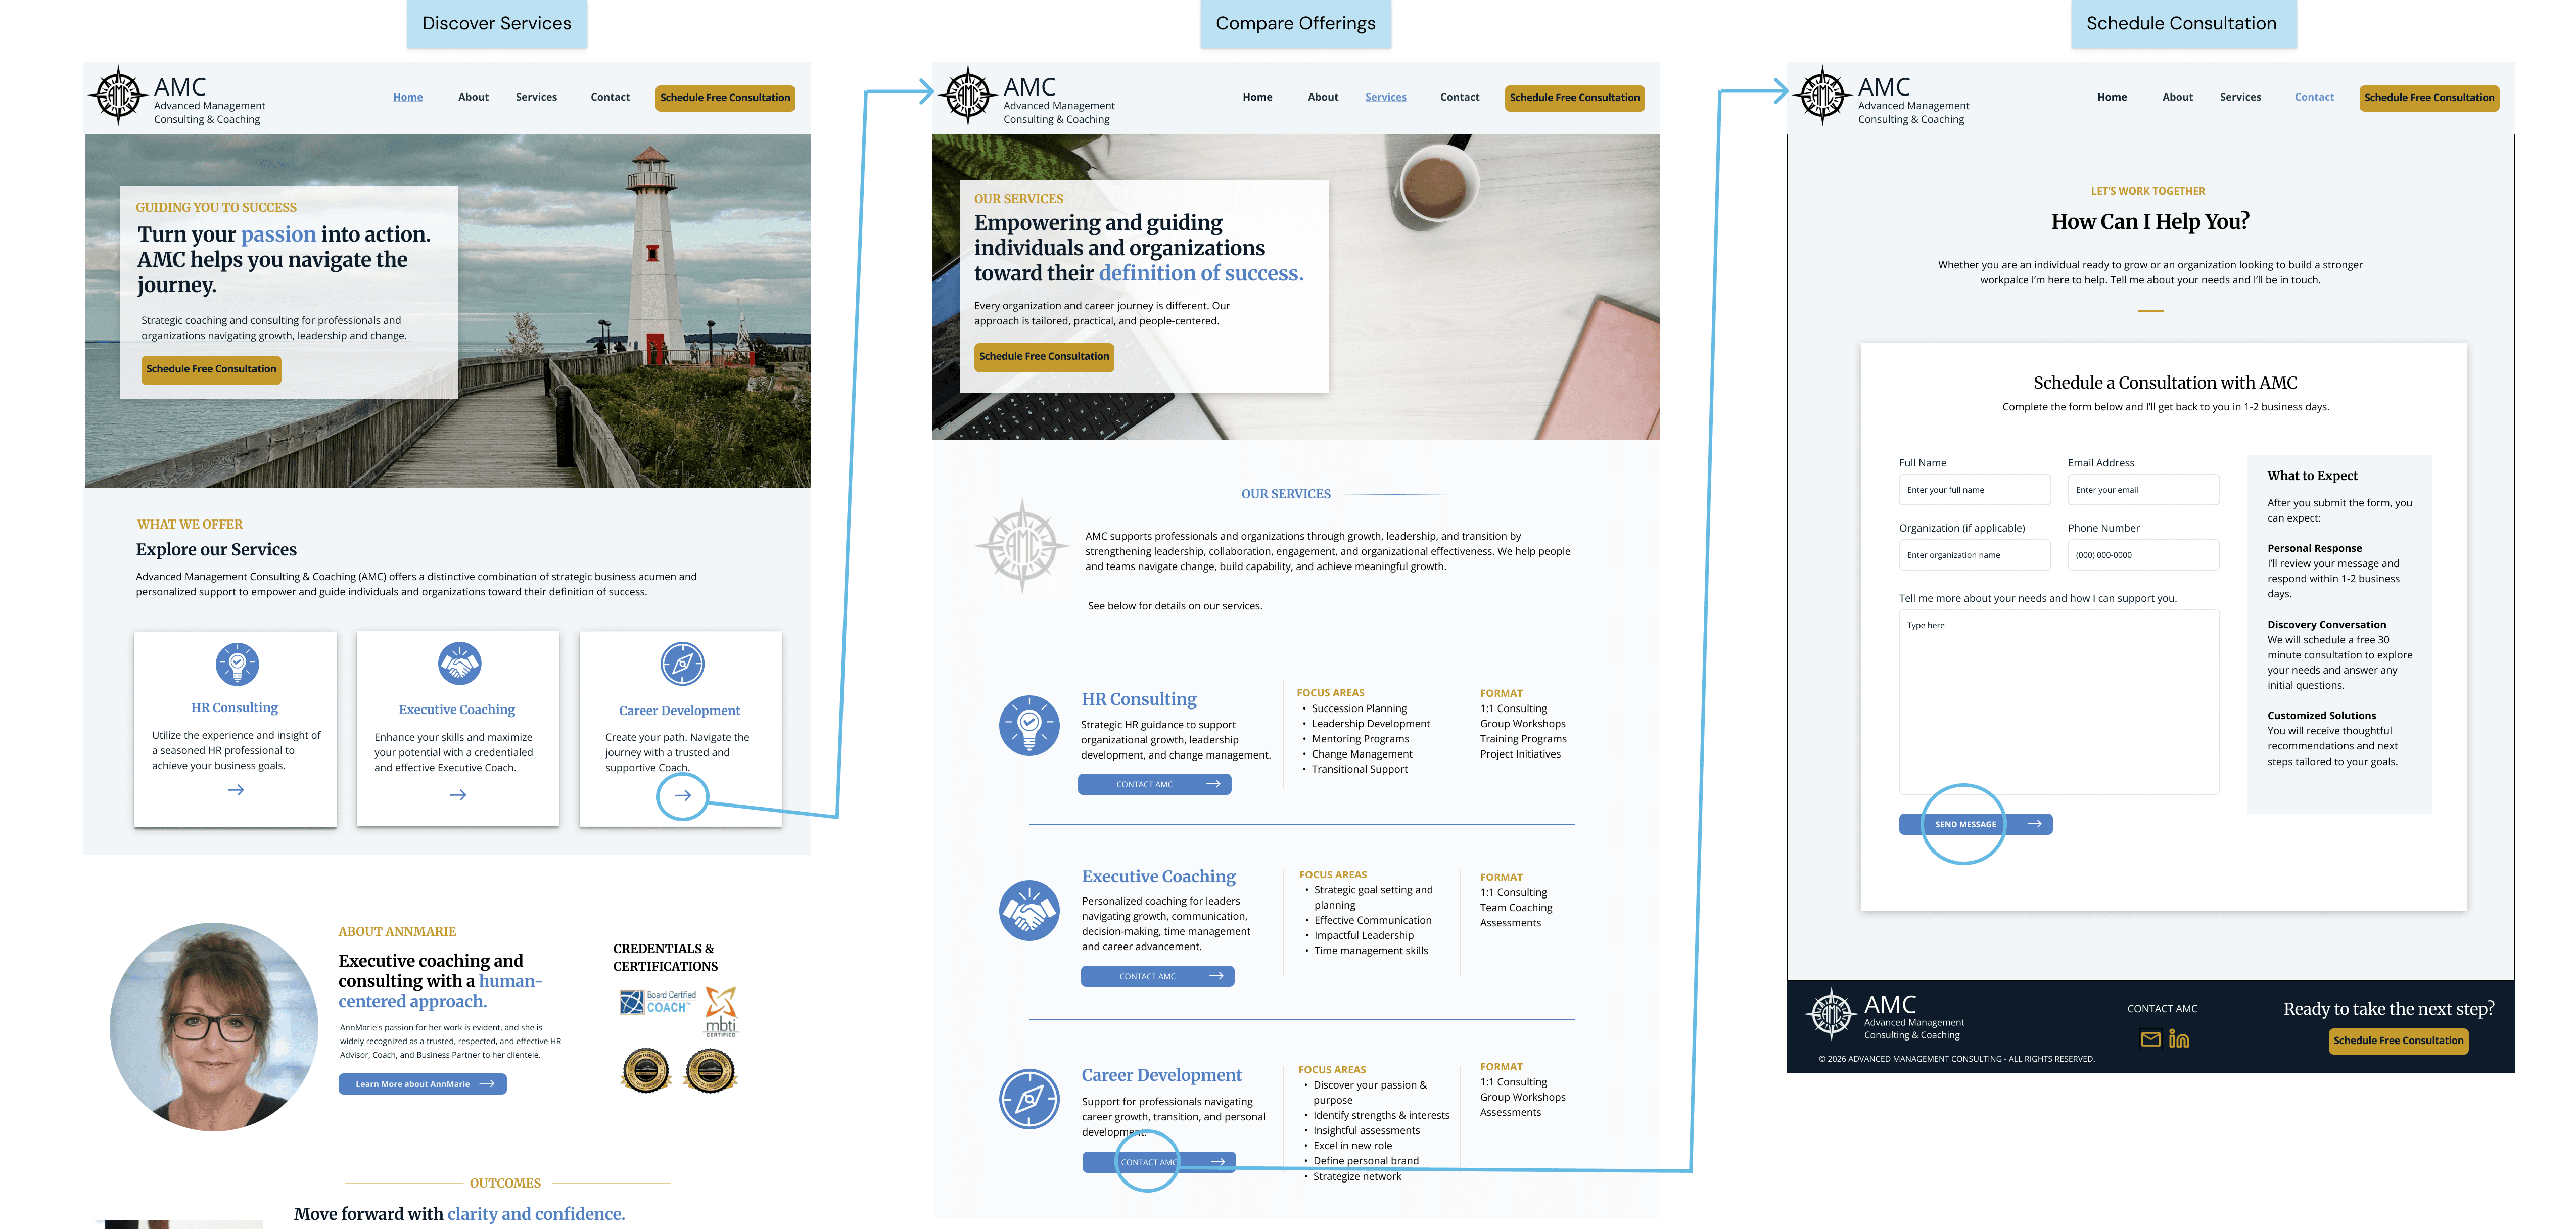Click the Executive Coaching handshake icon on services page
This screenshot has height=1229, width=2576.
point(1029,910)
